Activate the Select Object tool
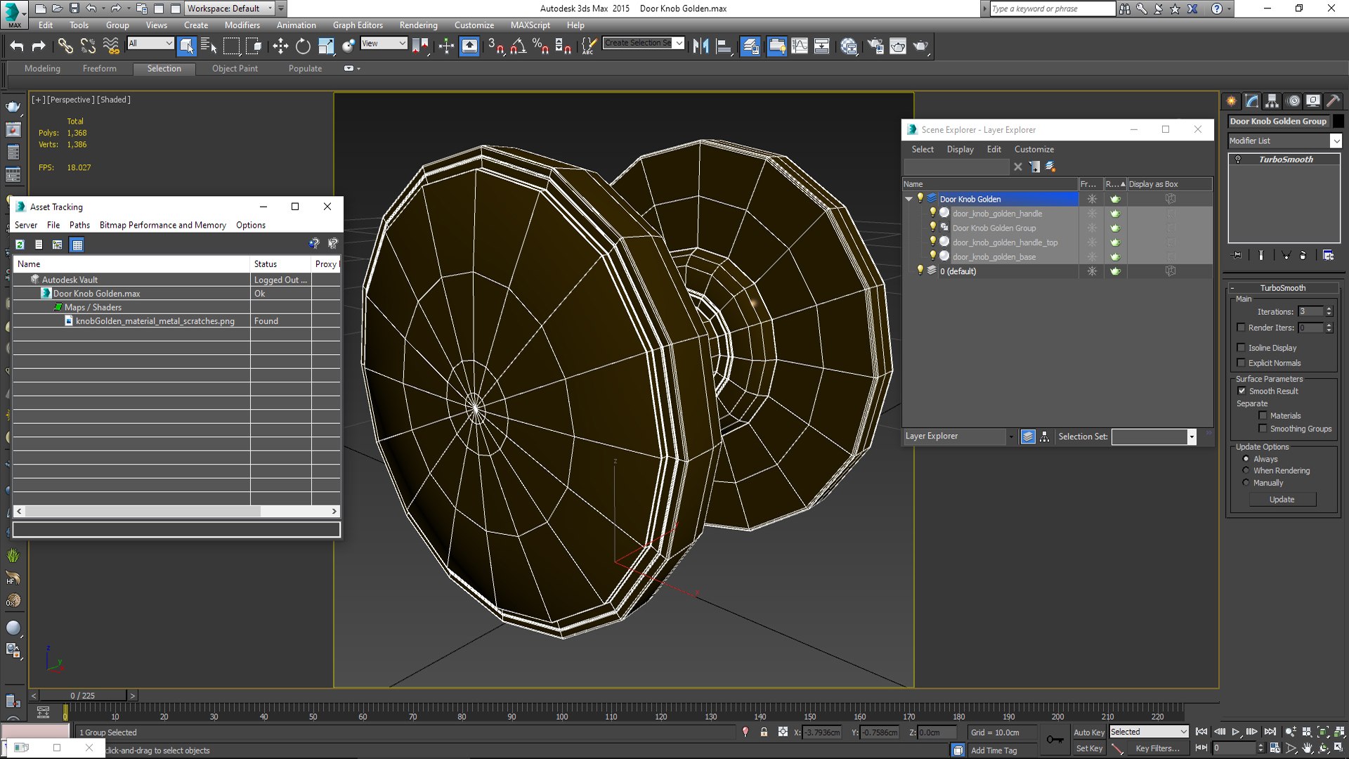Screen dimensions: 1349x759 point(186,46)
